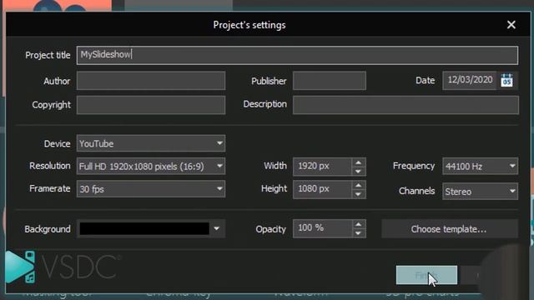Close the Project's settings dialog

511,24
